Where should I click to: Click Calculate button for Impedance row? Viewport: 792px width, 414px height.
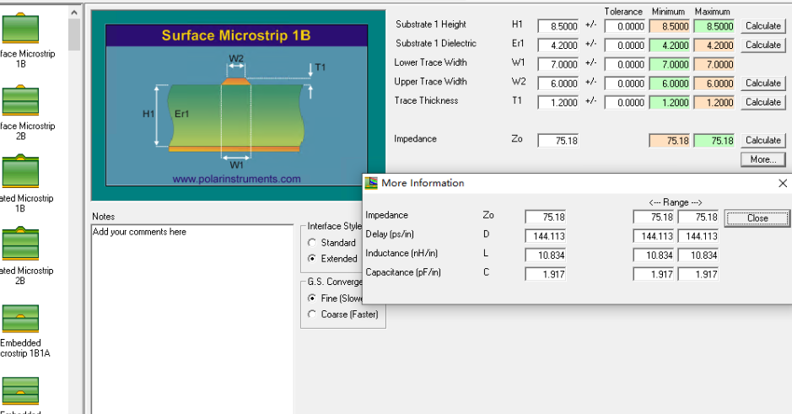(762, 141)
